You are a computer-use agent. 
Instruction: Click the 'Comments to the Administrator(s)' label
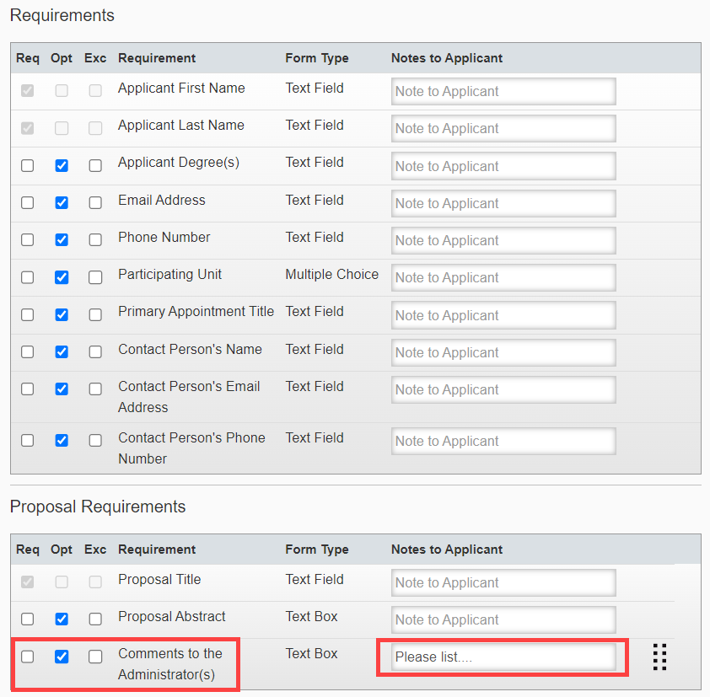(170, 664)
